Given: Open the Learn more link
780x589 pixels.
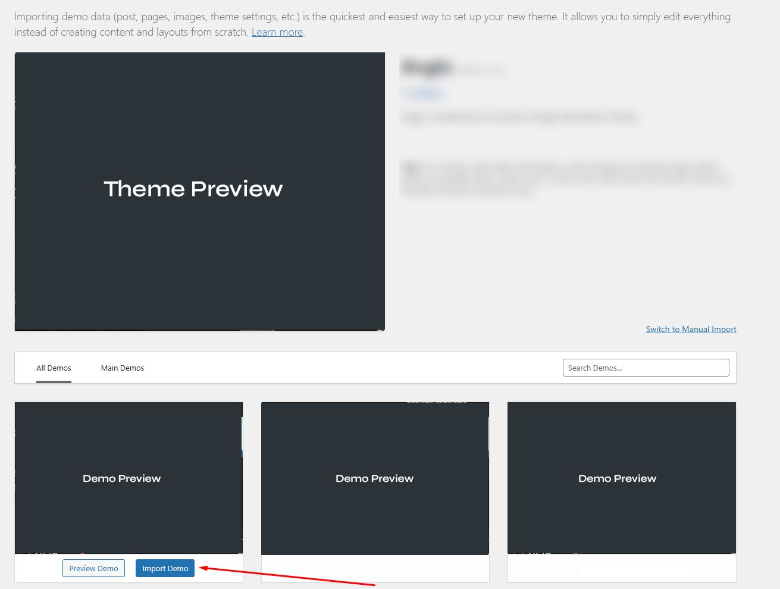Looking at the screenshot, I should click(277, 32).
